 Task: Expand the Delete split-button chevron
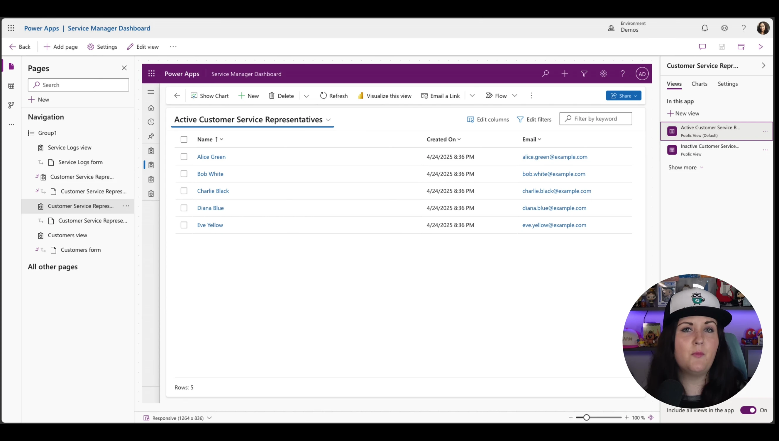click(x=306, y=96)
